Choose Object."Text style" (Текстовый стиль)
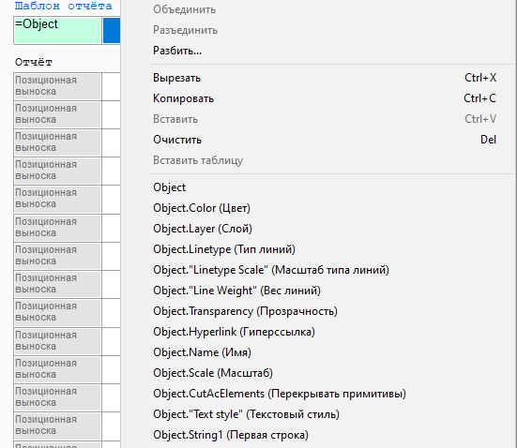The height and width of the screenshot is (448, 517). (x=331, y=414)
